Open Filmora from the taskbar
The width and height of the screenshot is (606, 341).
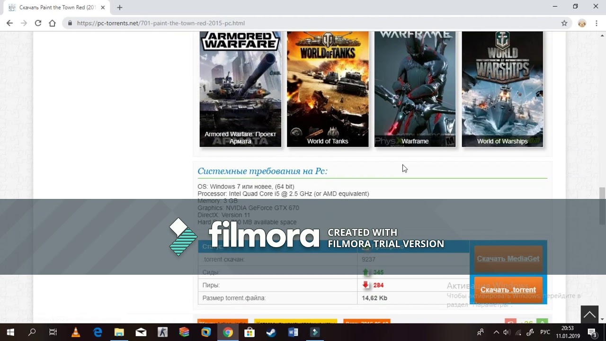pos(315,332)
